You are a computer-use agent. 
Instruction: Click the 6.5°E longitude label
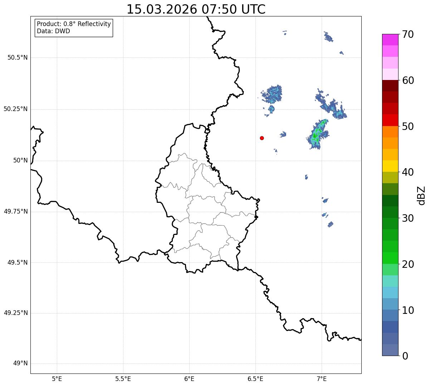click(255, 379)
